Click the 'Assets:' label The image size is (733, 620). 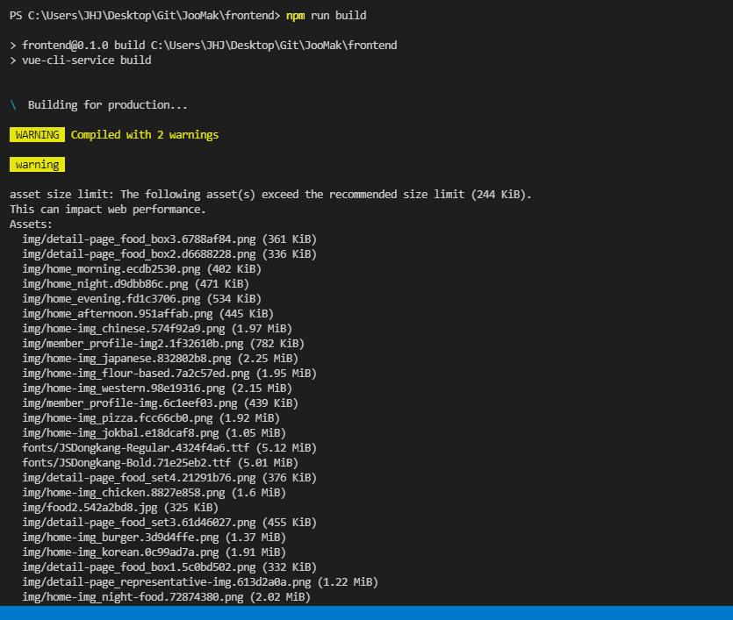[31, 224]
